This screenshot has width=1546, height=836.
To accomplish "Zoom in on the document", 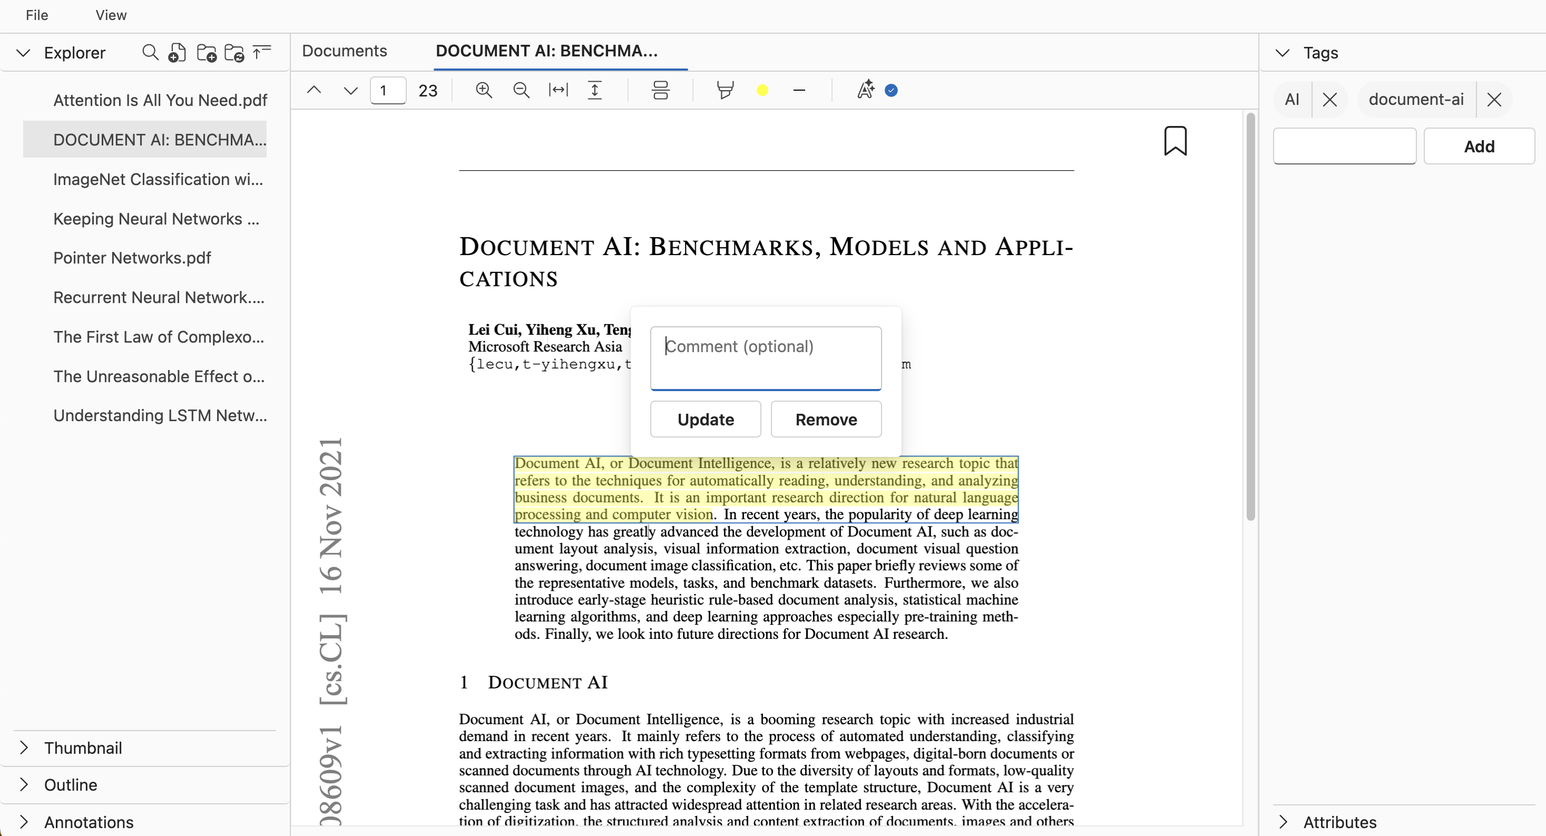I will tap(484, 90).
